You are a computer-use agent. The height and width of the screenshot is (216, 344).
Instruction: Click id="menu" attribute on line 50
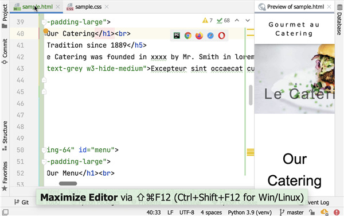[96, 150]
